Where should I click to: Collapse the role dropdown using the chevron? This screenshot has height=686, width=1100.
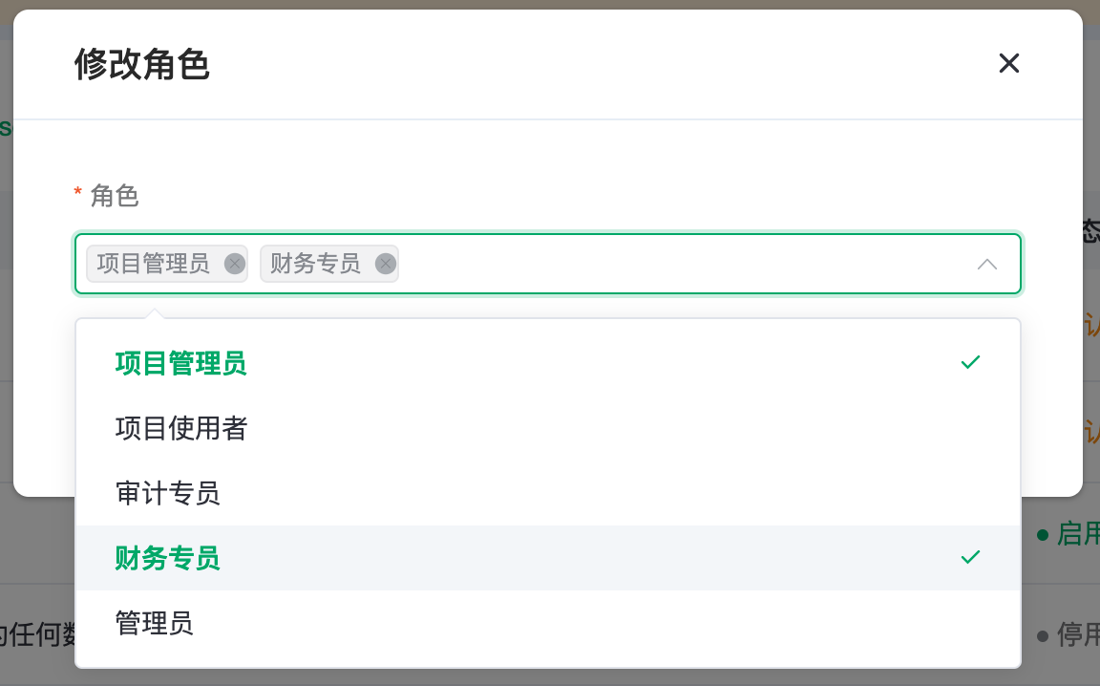click(x=987, y=264)
